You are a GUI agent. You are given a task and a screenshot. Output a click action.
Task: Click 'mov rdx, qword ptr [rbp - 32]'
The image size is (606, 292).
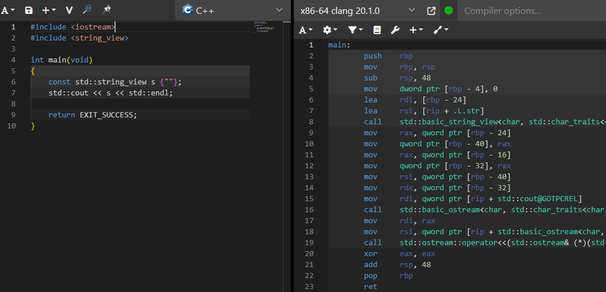[x=437, y=188]
